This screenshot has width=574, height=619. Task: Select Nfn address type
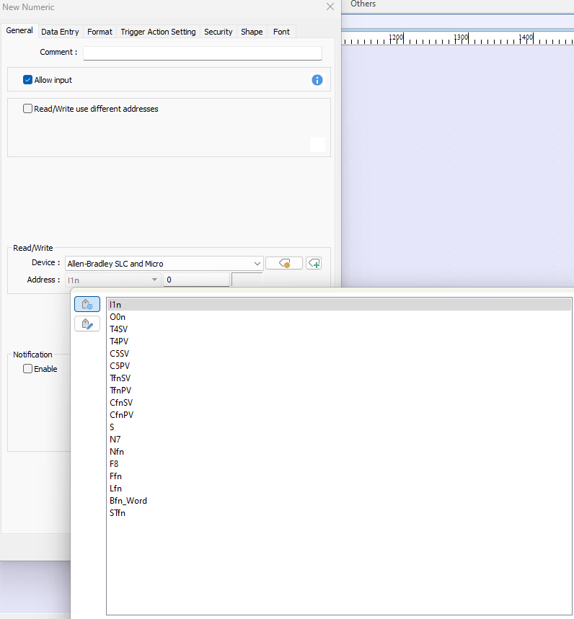click(340, 452)
